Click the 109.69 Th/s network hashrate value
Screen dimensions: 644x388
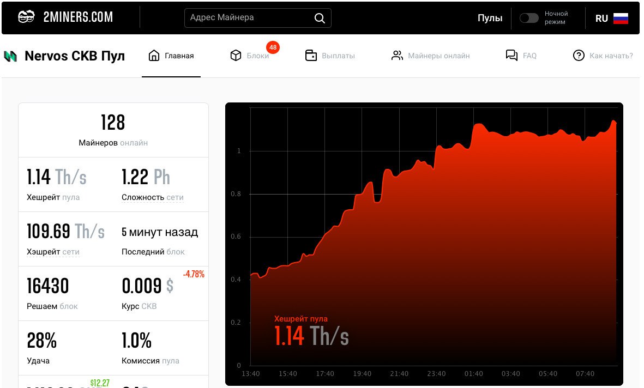coord(66,232)
